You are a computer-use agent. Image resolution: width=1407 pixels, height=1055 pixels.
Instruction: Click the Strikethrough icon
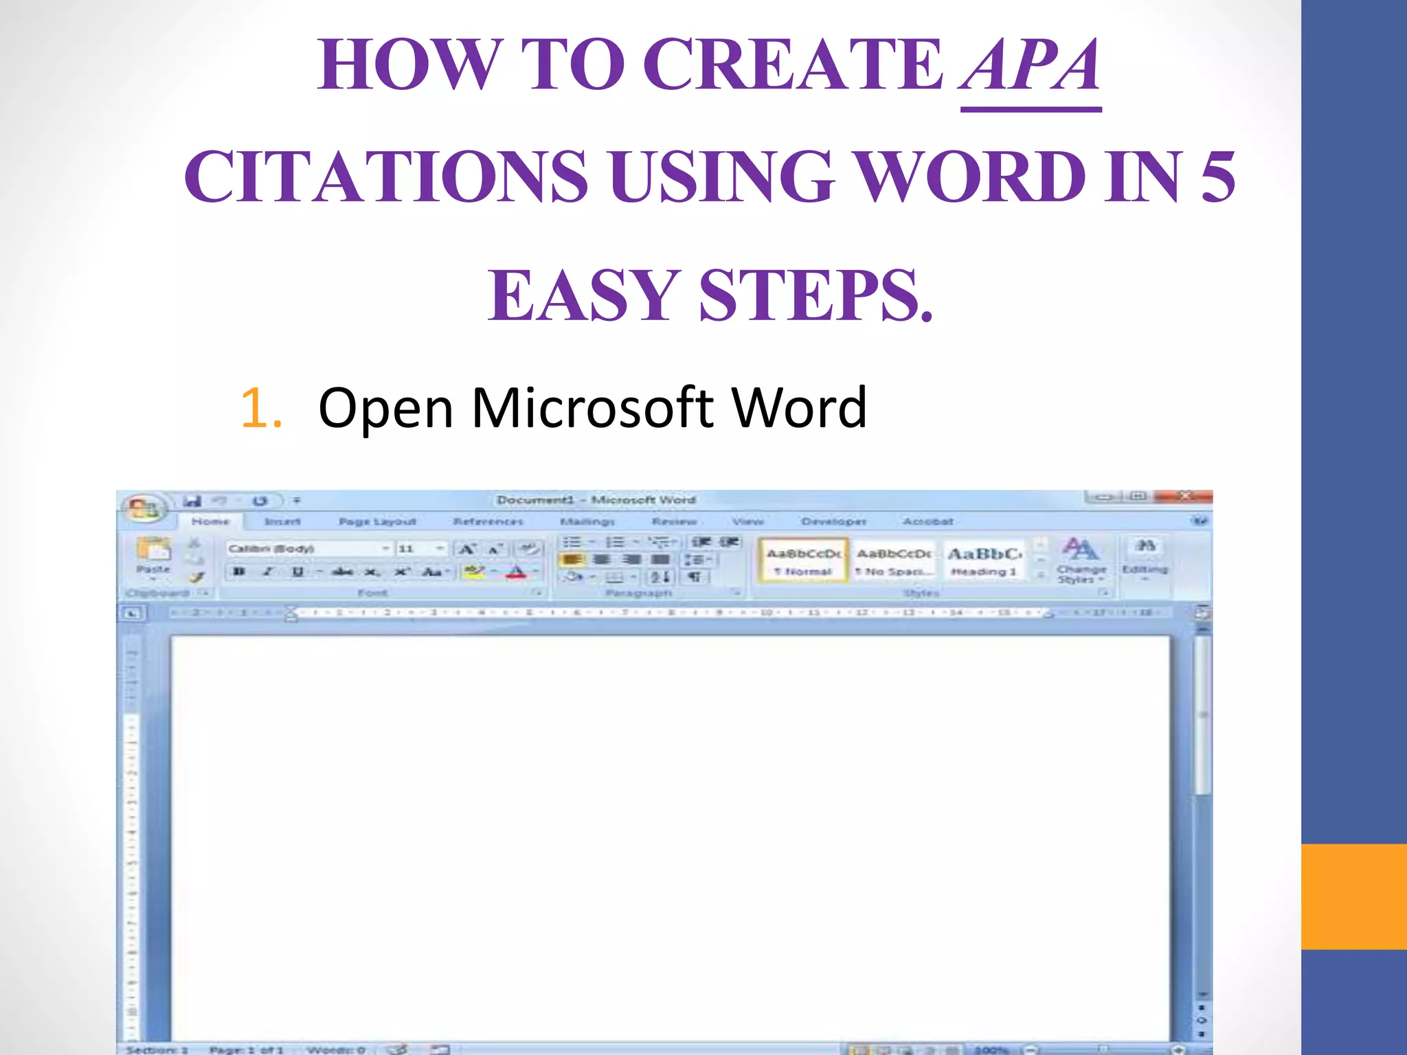point(342,571)
